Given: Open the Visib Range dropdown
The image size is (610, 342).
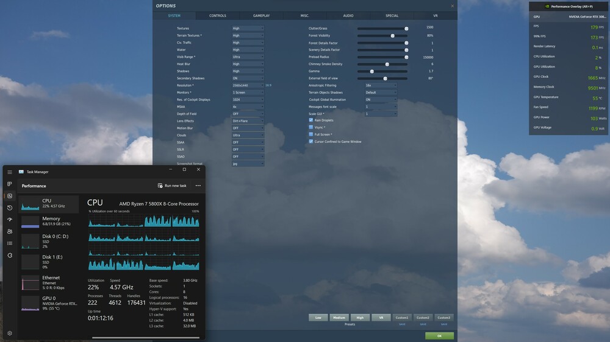Looking at the screenshot, I should [248, 57].
